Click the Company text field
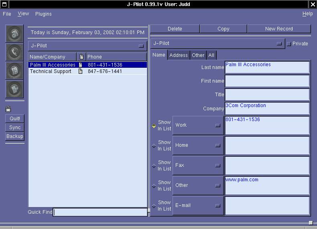 [x=267, y=108]
